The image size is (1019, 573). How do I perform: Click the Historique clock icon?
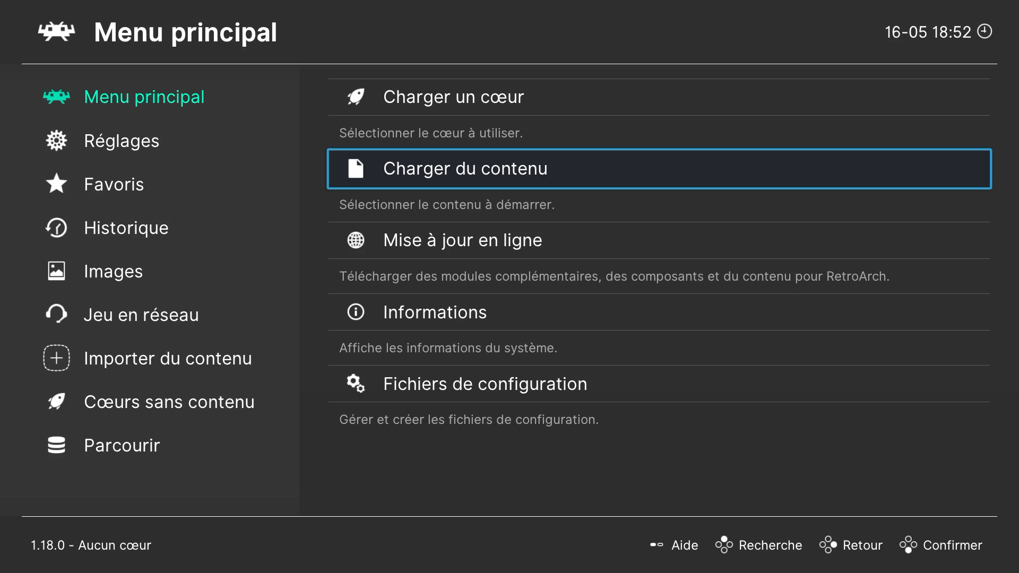click(56, 228)
